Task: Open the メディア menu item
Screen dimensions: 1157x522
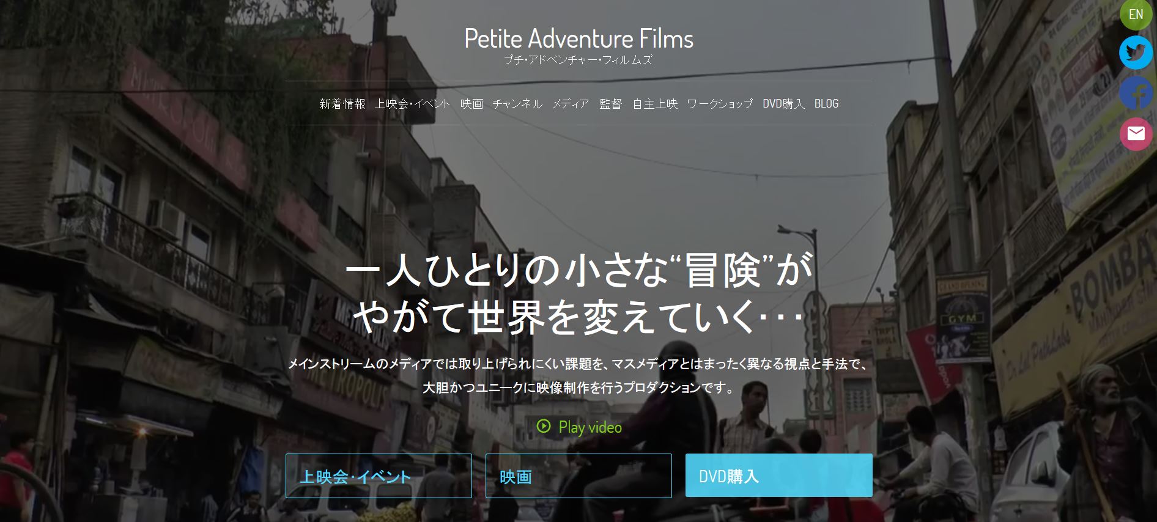Action: (x=571, y=104)
